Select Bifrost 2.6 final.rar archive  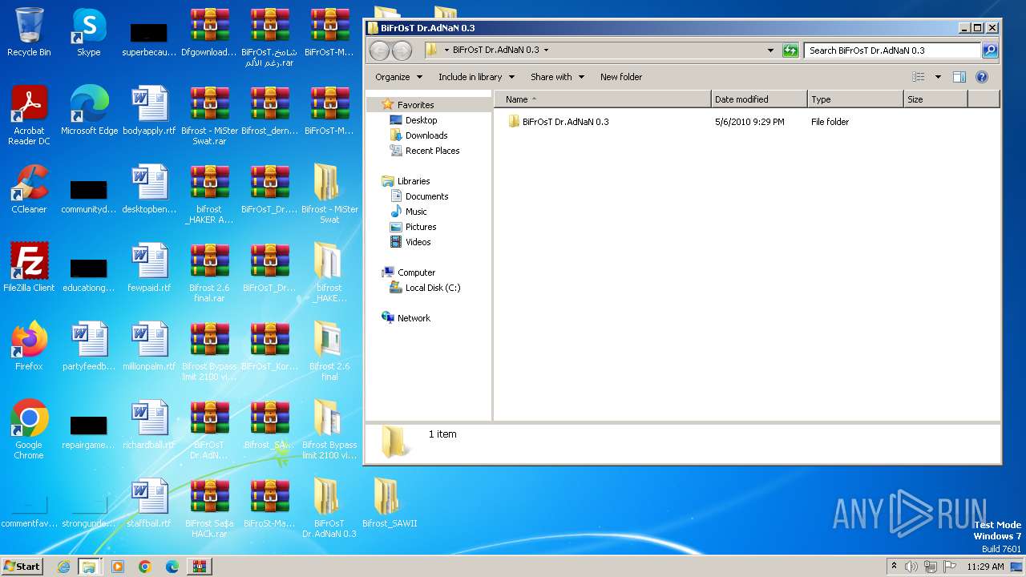pos(209,272)
